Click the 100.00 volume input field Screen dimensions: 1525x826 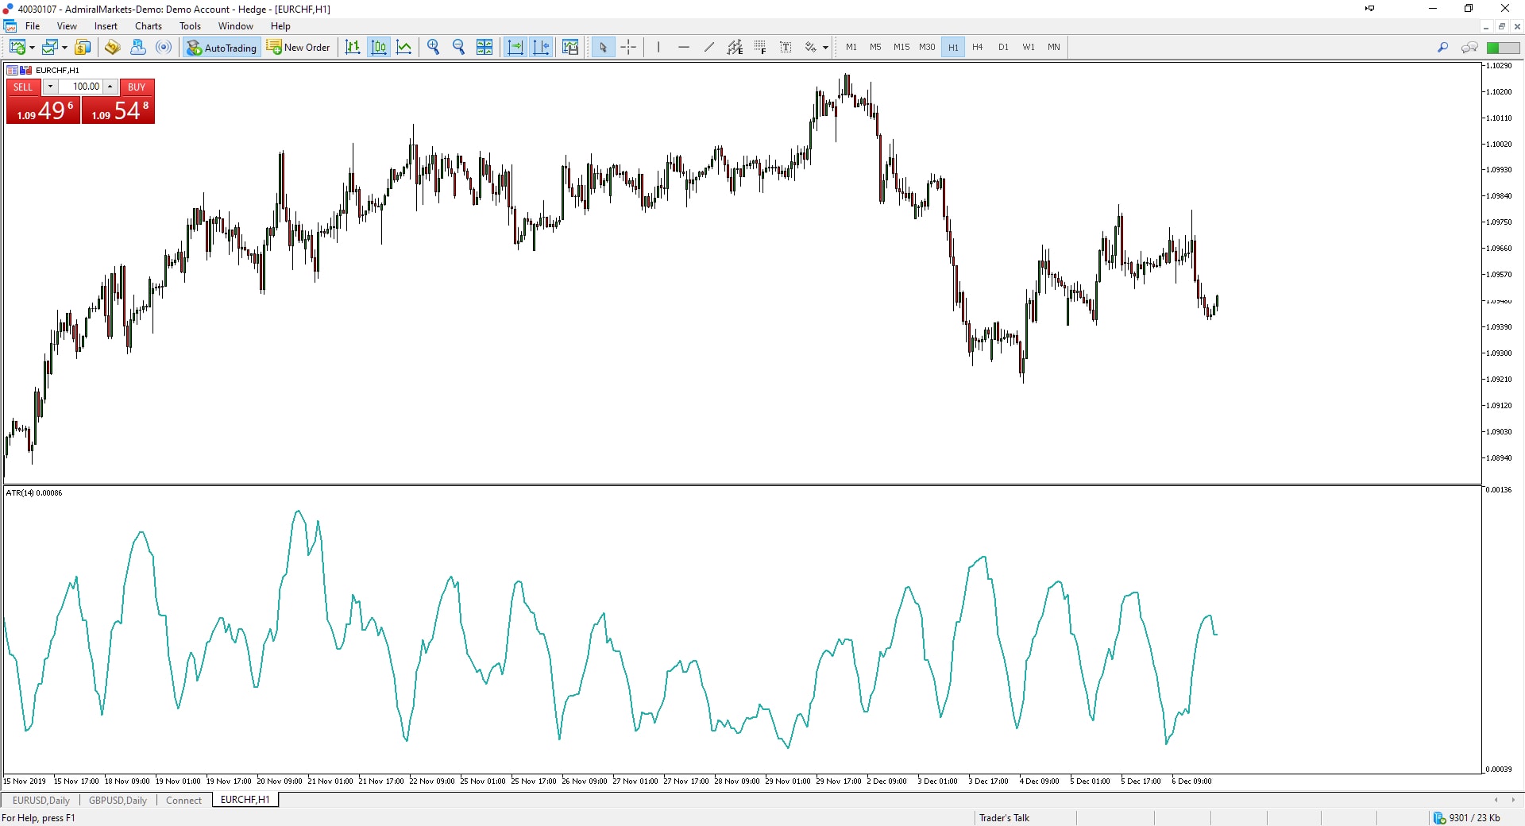[81, 87]
